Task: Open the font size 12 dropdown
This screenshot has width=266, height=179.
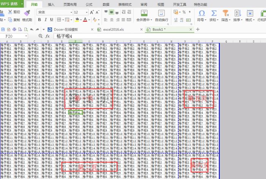Action: [x=87, y=12]
